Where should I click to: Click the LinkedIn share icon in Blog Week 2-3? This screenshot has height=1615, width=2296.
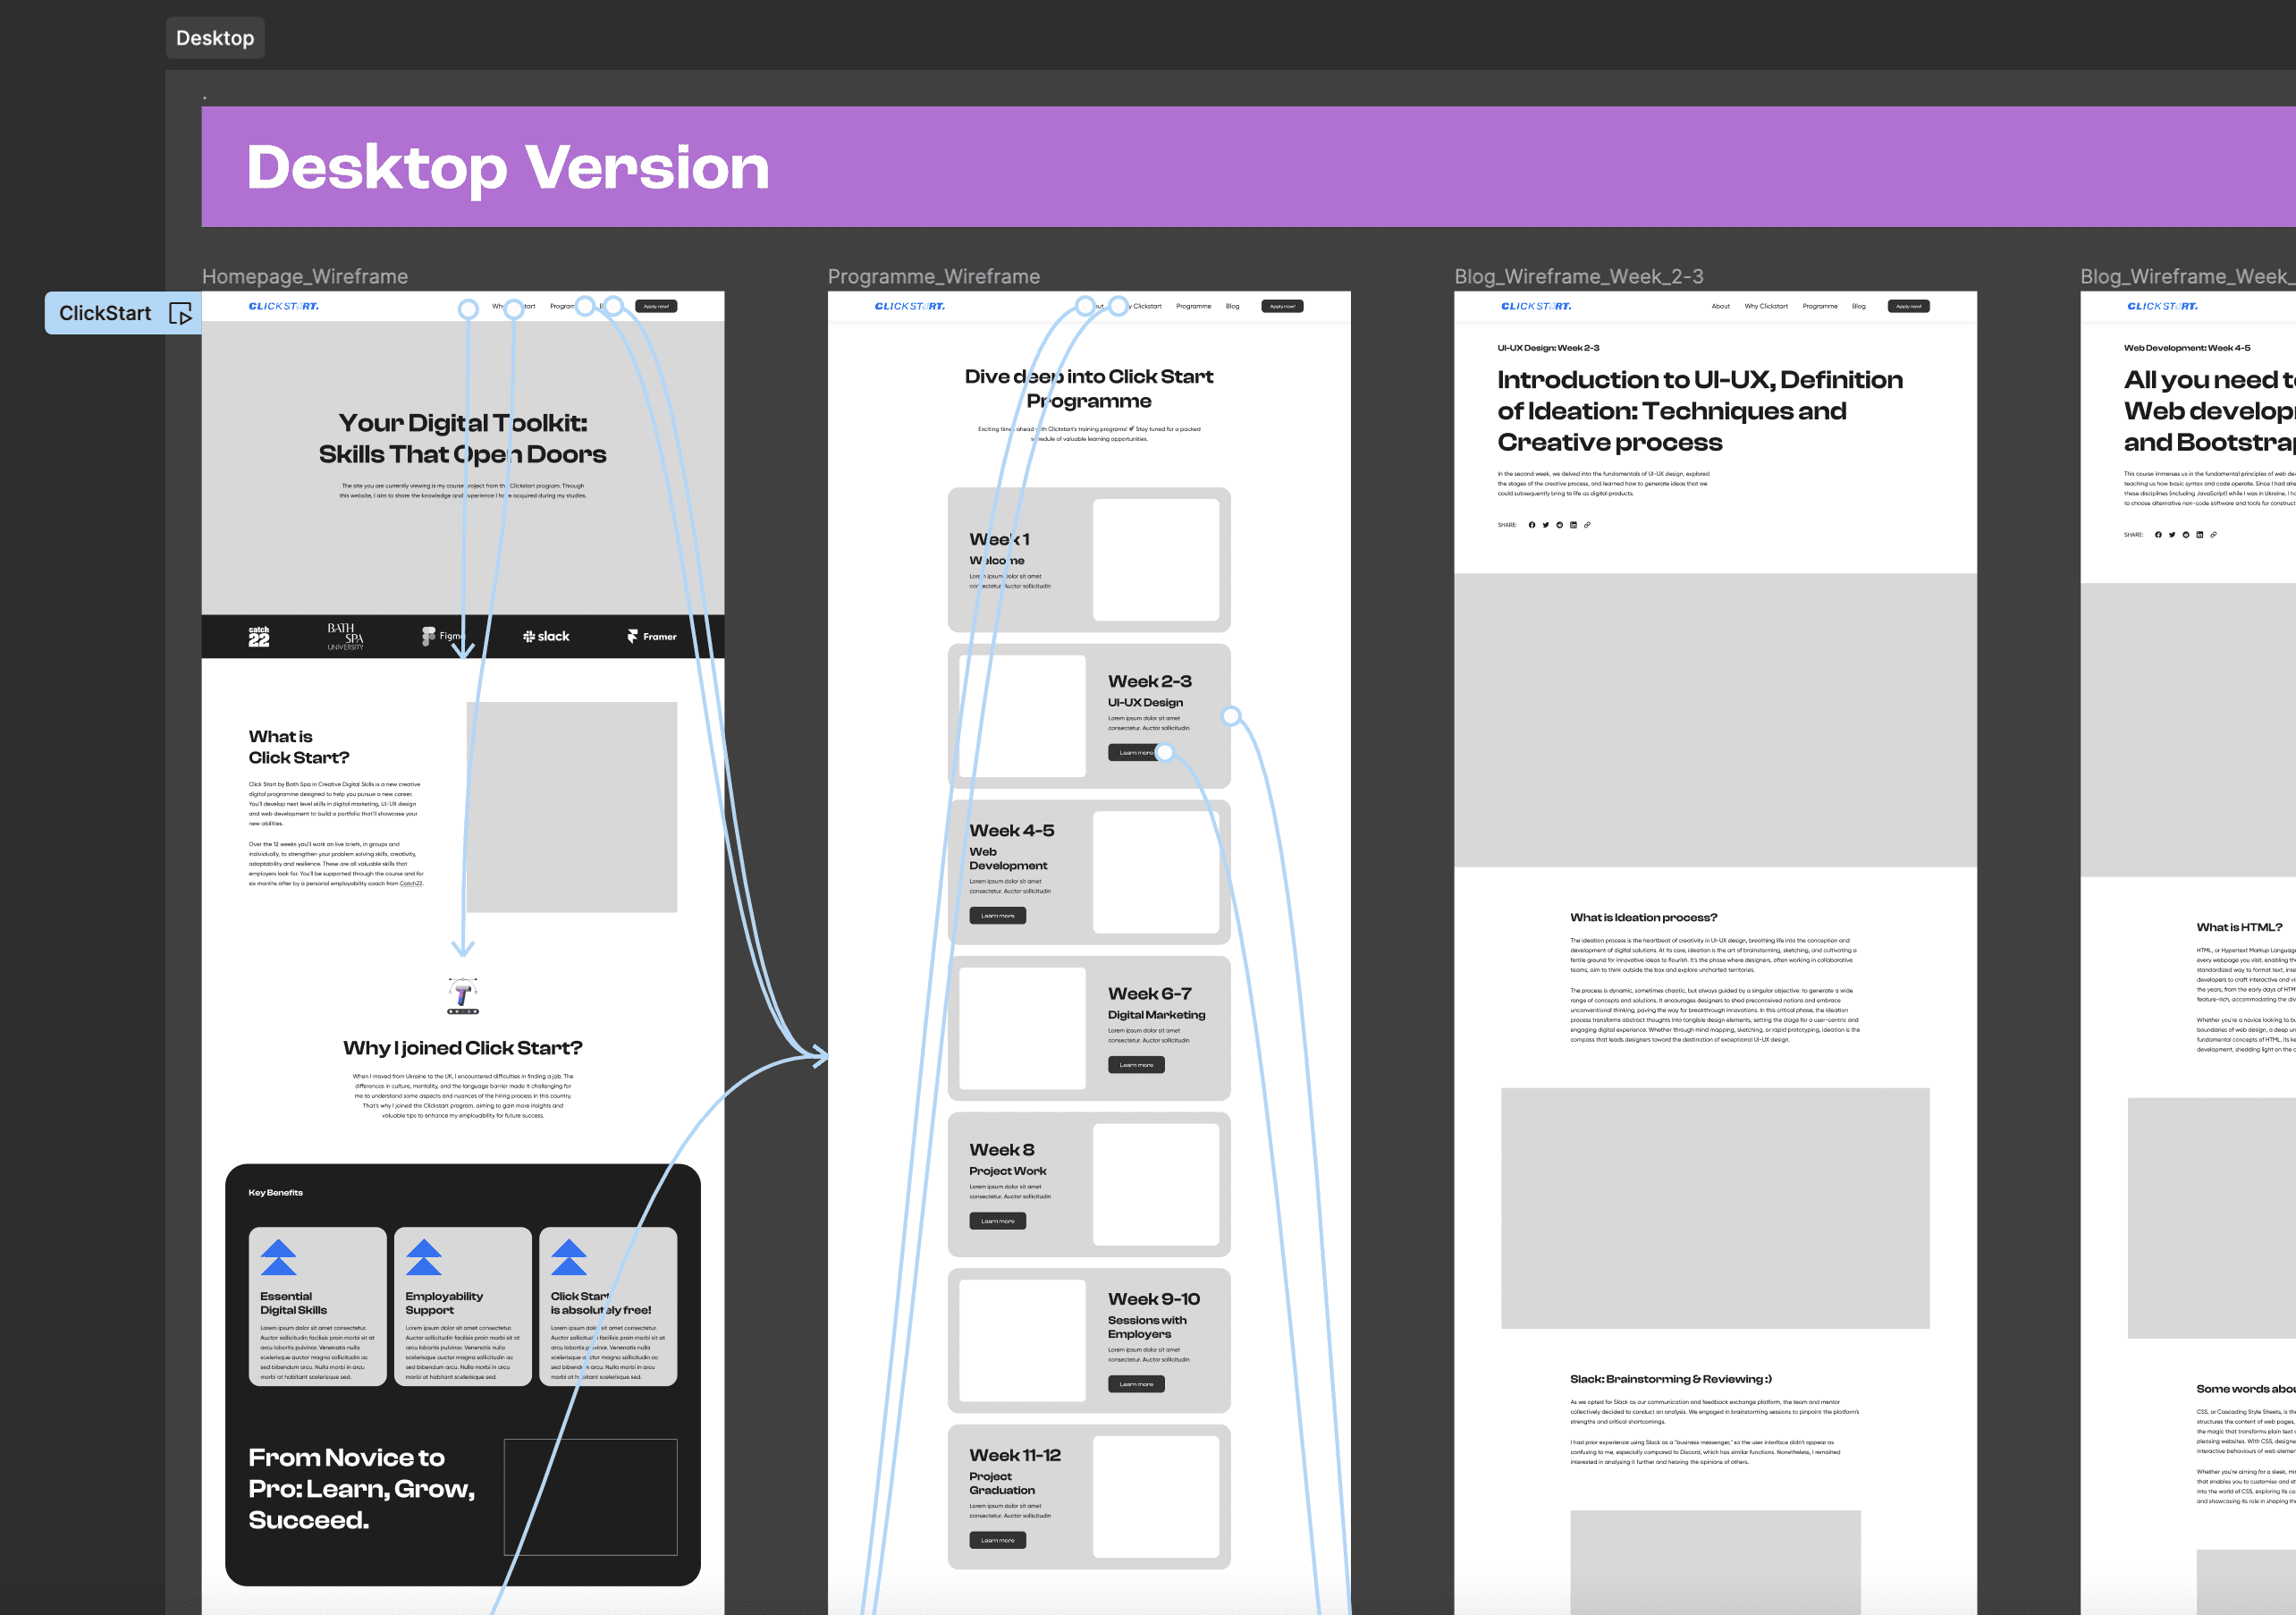point(1573,525)
